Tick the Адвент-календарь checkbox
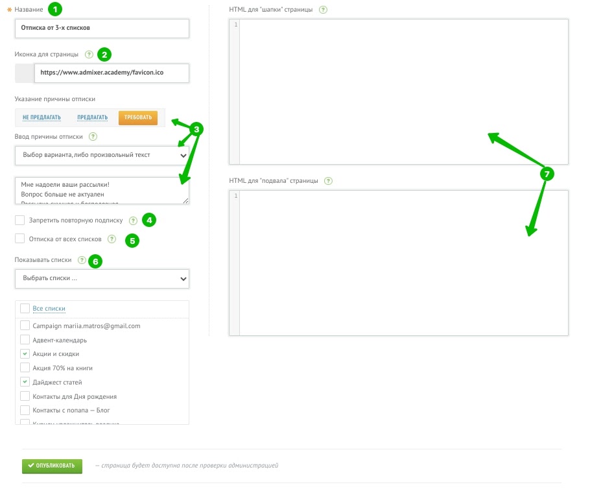 point(25,340)
